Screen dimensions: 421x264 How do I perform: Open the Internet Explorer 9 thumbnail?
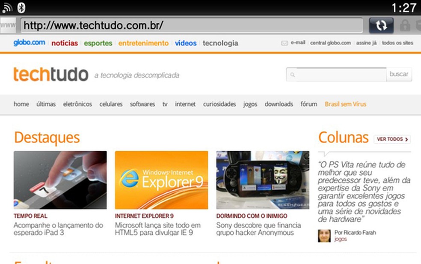[x=161, y=180]
